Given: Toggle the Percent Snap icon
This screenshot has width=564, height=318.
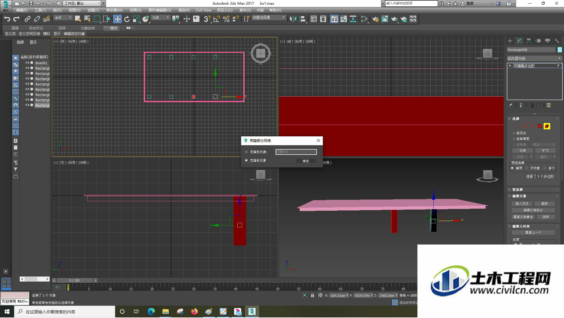Looking at the screenshot, I should coord(226,19).
